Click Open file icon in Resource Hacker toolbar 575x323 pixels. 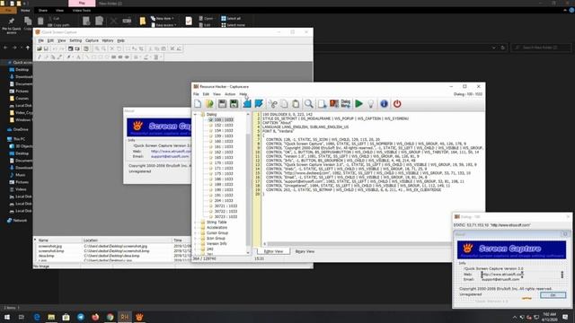[x=209, y=104]
